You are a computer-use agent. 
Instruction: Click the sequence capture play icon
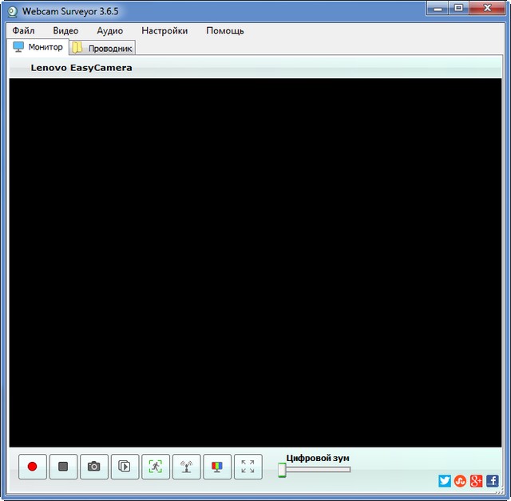coord(125,467)
